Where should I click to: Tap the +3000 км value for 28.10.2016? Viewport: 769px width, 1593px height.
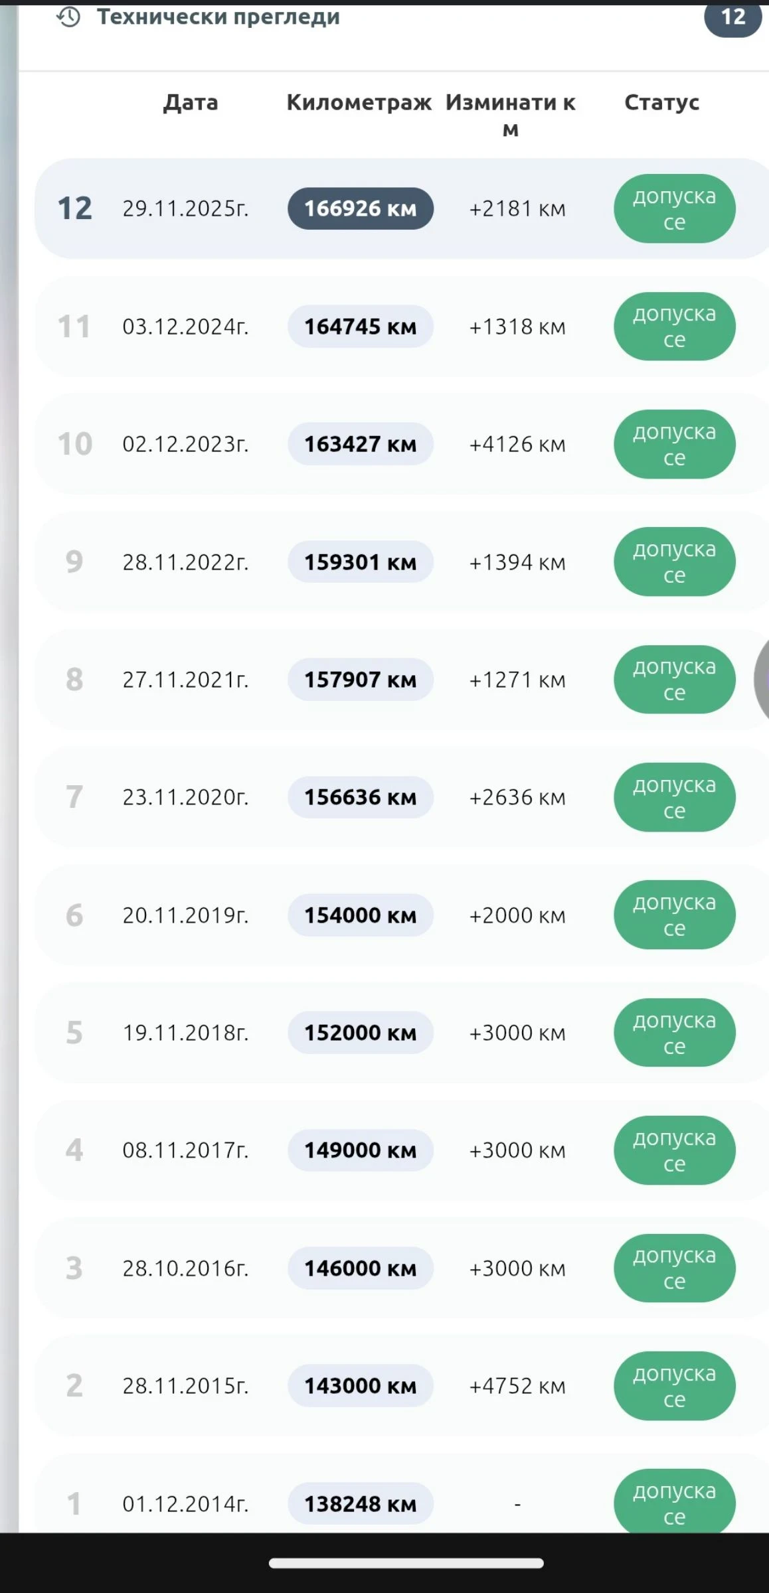[x=517, y=1268]
